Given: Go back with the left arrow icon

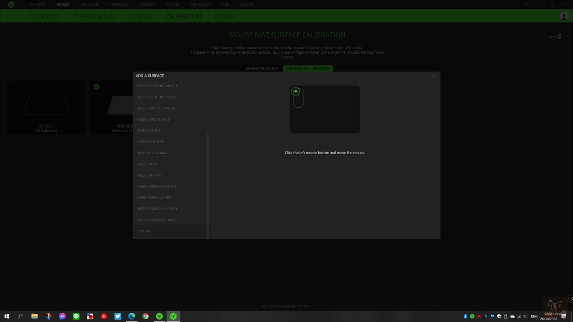Looking at the screenshot, I should pos(6,16).
